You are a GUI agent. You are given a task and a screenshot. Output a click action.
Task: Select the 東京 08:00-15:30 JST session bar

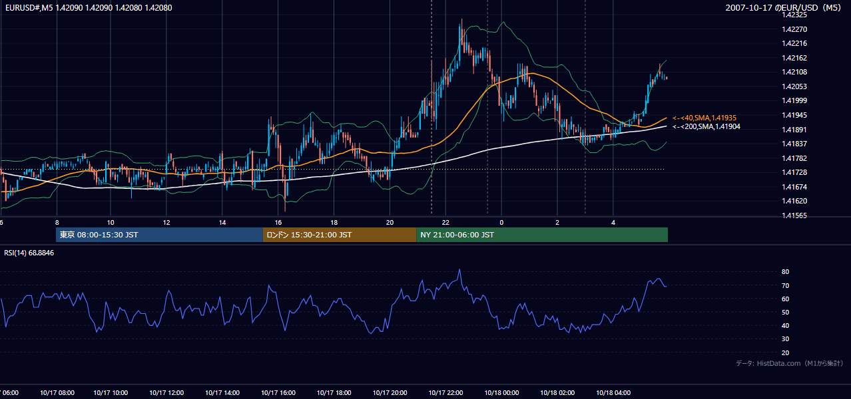pyautogui.click(x=160, y=235)
